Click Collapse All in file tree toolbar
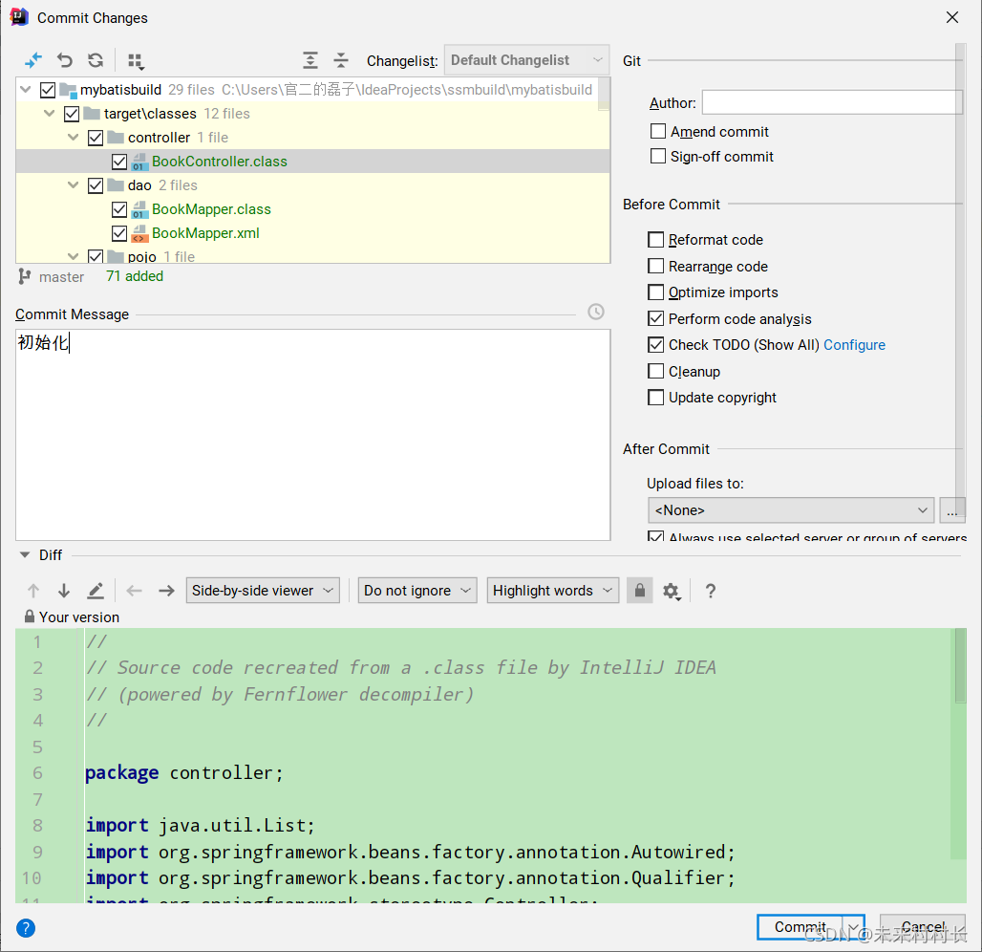Image resolution: width=982 pixels, height=952 pixels. click(x=341, y=60)
